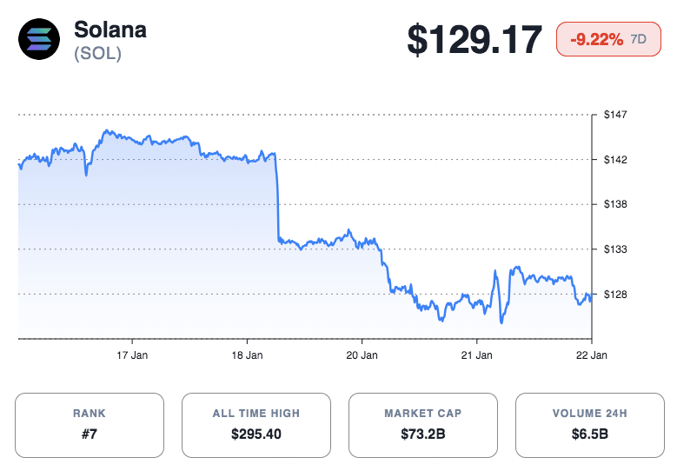Screen dimensions: 677x464
Task: Select the 18 Jan date marker
Action: 248,355
